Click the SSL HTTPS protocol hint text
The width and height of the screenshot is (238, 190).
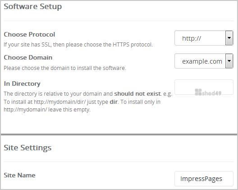click(78, 45)
